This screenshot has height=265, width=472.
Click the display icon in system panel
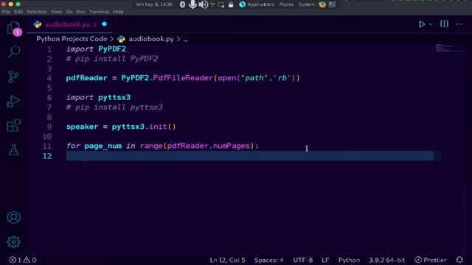pos(221,5)
